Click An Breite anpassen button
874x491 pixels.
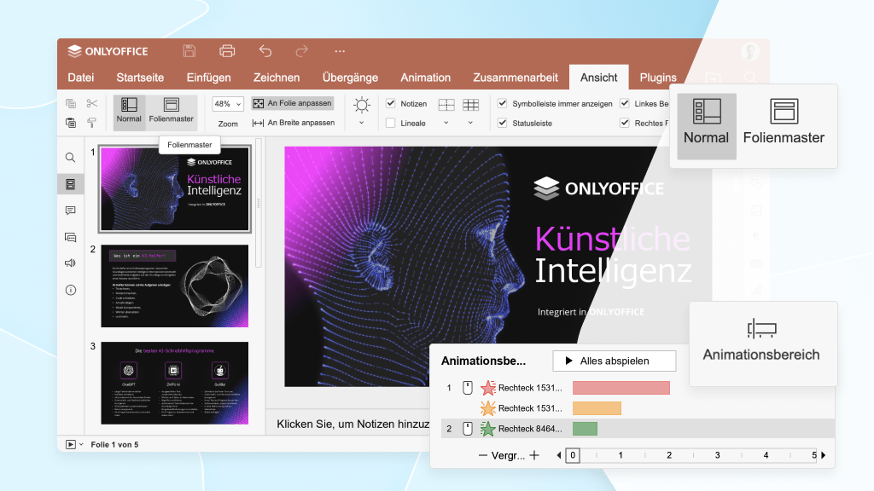pyautogui.click(x=294, y=123)
